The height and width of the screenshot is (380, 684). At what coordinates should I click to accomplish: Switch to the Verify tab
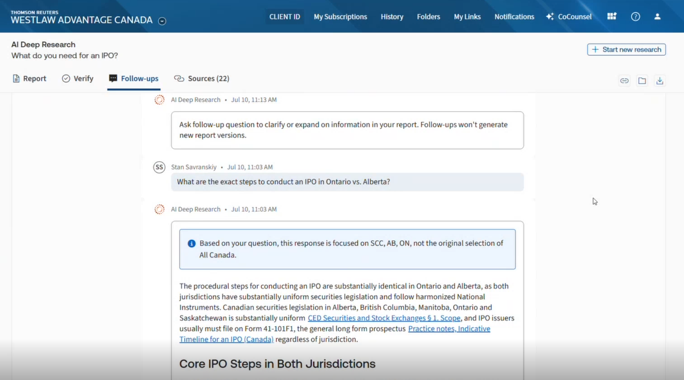78,79
